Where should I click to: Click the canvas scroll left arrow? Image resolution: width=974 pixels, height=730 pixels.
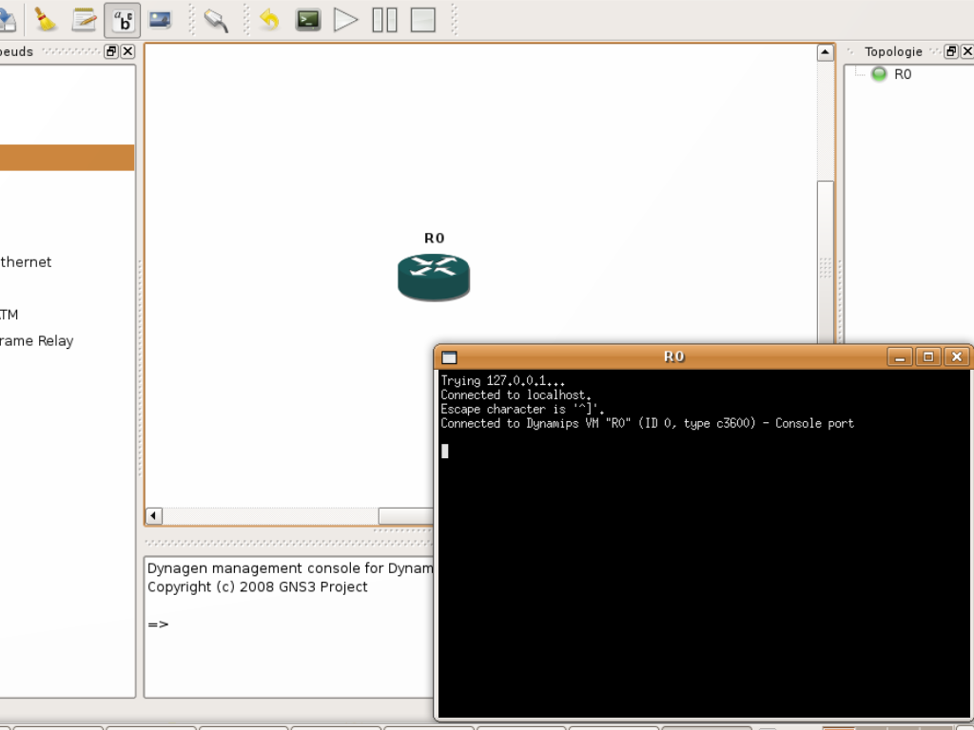point(153,516)
